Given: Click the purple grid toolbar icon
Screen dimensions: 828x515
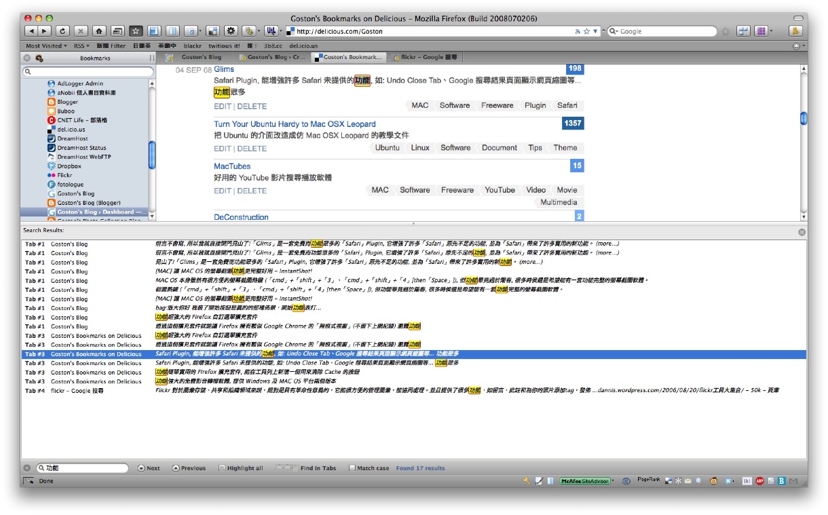Looking at the screenshot, I should click(761, 31).
